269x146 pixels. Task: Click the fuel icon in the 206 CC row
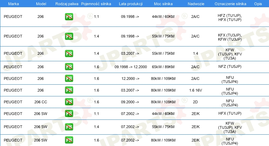tap(69, 102)
